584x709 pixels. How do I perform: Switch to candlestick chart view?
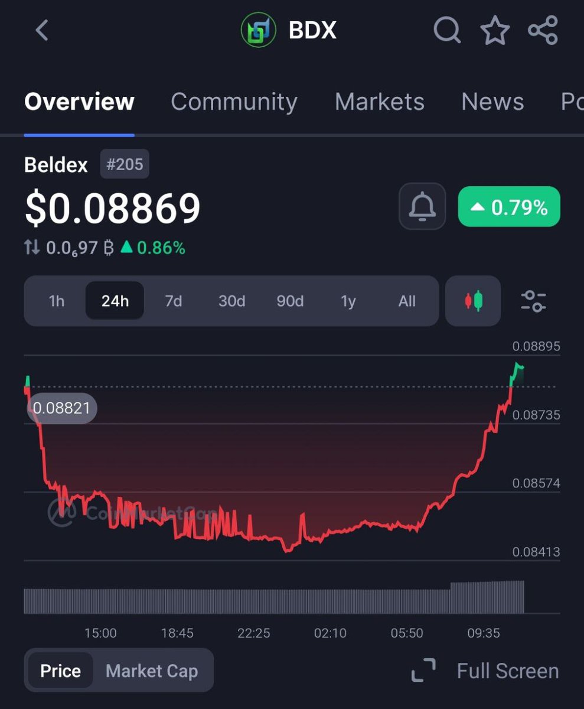click(473, 301)
